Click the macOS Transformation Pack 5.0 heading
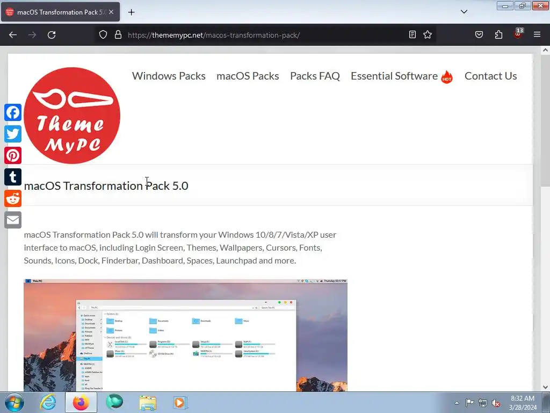Viewport: 550px width, 413px height. (x=106, y=186)
